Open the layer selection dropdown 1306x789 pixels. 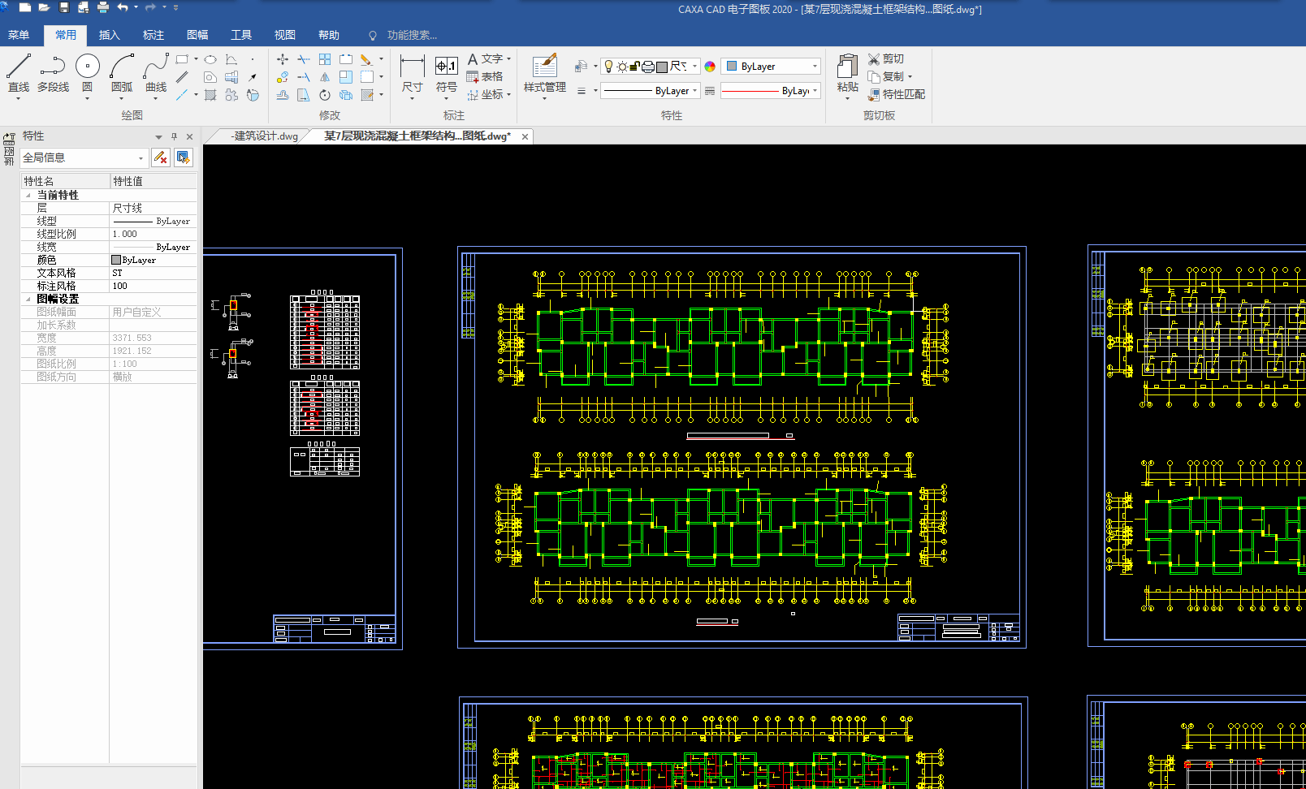[x=651, y=67]
